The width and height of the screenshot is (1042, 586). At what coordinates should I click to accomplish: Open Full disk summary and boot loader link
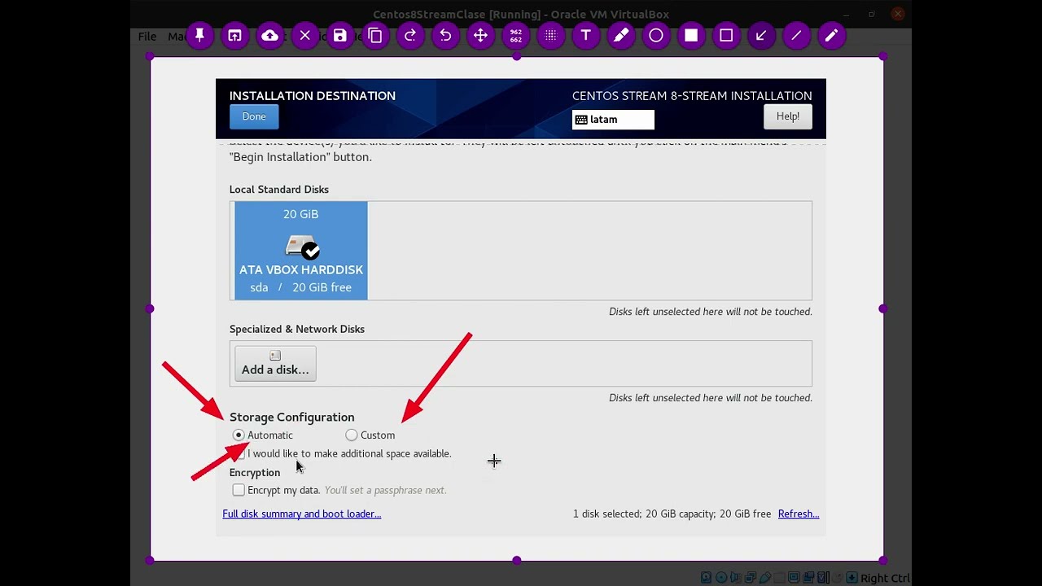(x=302, y=514)
